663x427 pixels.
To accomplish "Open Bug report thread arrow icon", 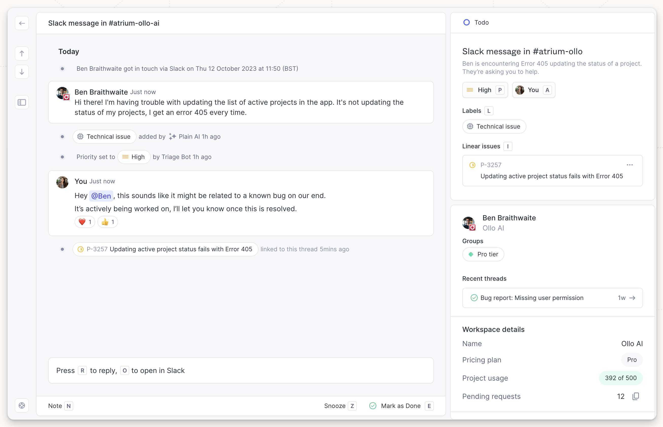I will point(633,298).
